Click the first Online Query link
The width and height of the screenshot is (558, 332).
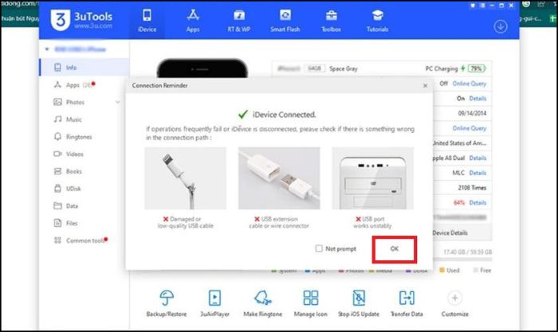point(469,84)
